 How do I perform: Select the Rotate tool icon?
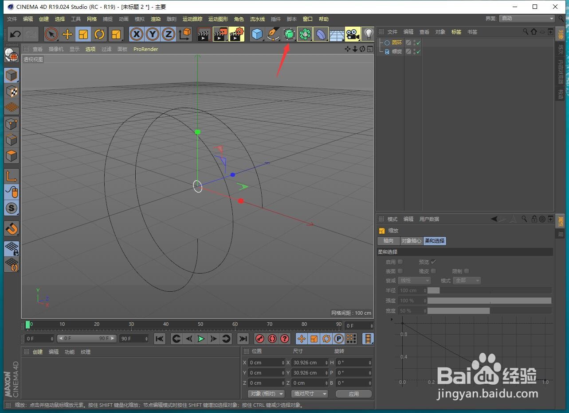click(x=99, y=34)
